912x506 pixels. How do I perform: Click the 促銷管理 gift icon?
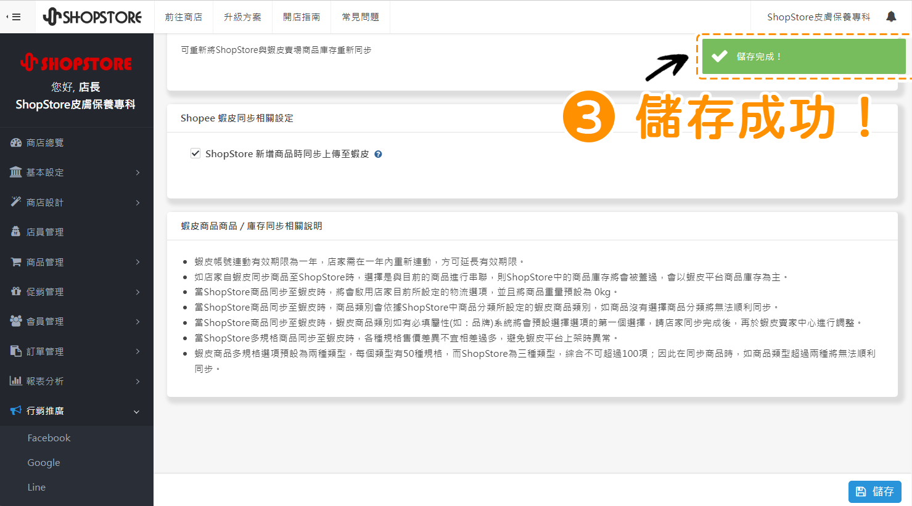pyautogui.click(x=16, y=291)
